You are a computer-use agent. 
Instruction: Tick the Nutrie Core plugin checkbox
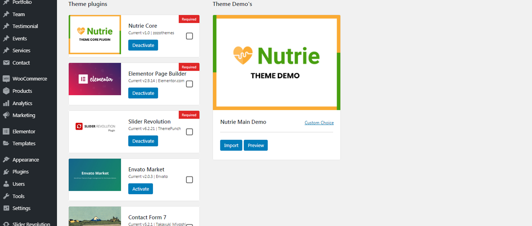pos(189,36)
